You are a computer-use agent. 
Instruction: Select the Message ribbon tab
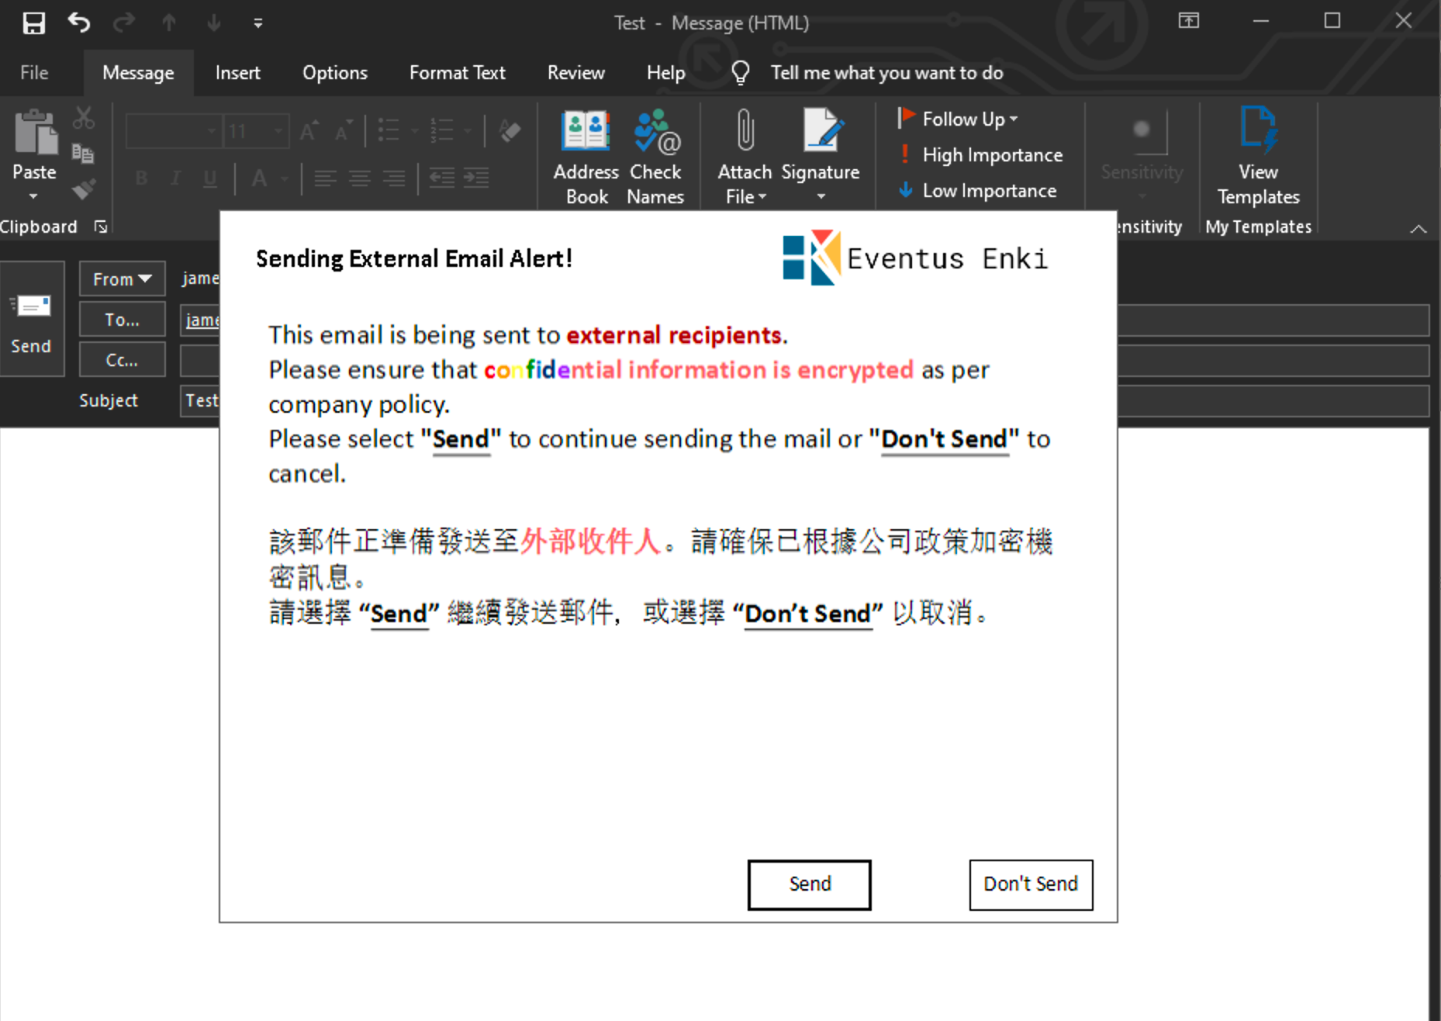click(138, 73)
